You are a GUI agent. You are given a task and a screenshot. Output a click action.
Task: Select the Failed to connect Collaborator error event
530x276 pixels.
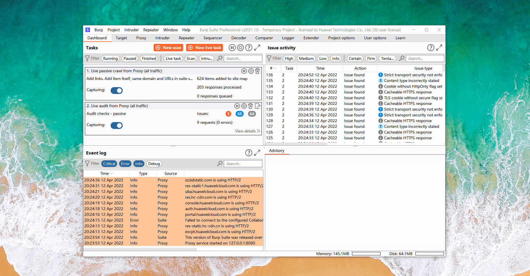pos(173,220)
